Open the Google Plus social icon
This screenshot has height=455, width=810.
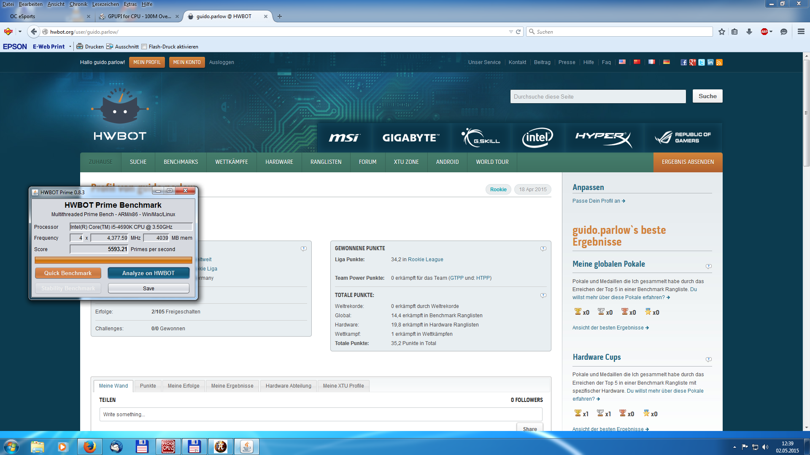coord(693,62)
